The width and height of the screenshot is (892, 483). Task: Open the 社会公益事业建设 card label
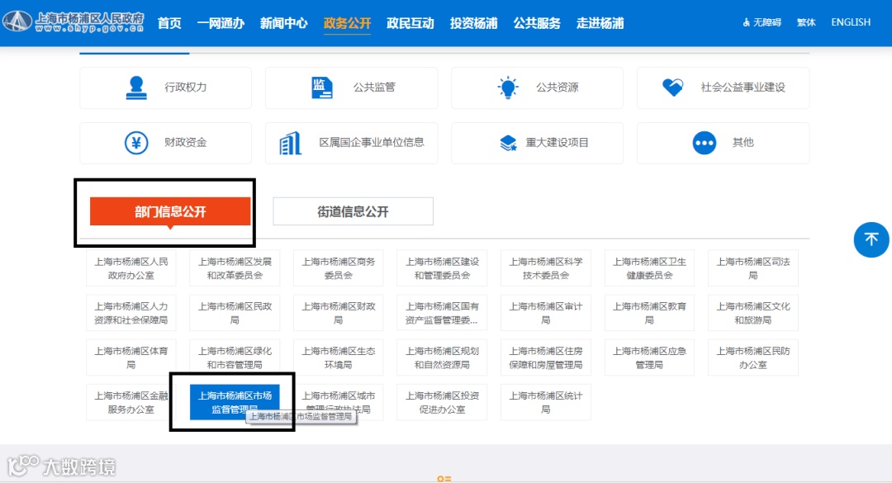click(x=743, y=87)
